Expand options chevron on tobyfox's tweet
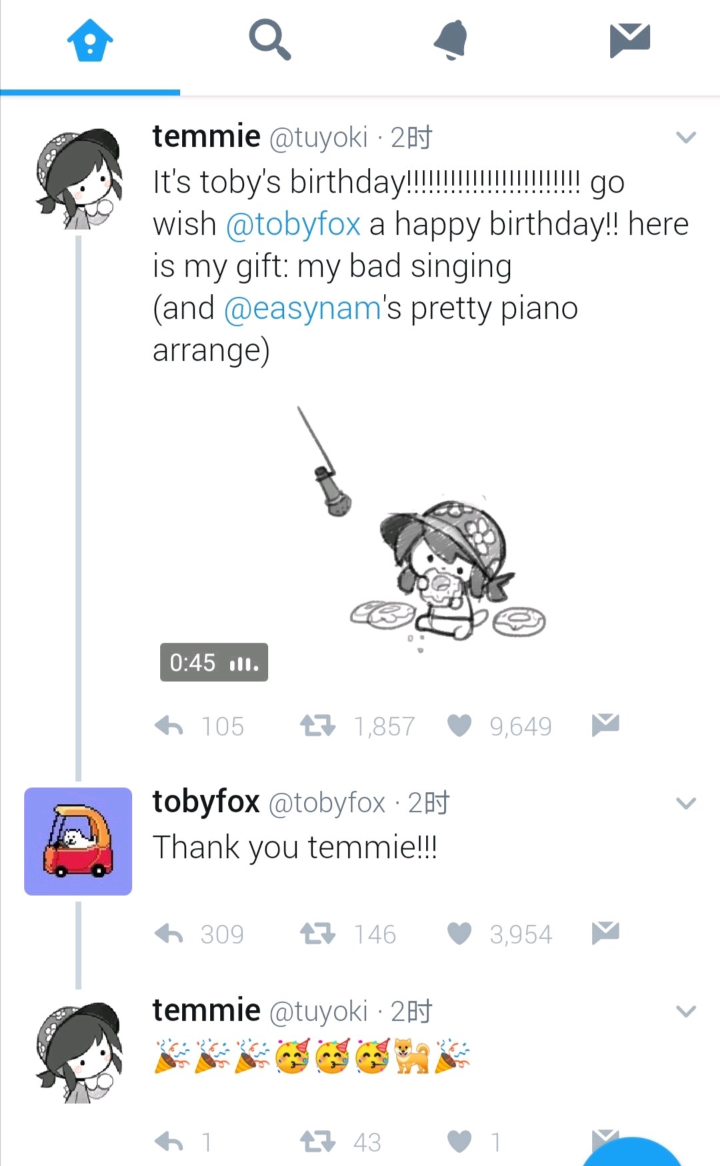The width and height of the screenshot is (720, 1166). coord(686,803)
